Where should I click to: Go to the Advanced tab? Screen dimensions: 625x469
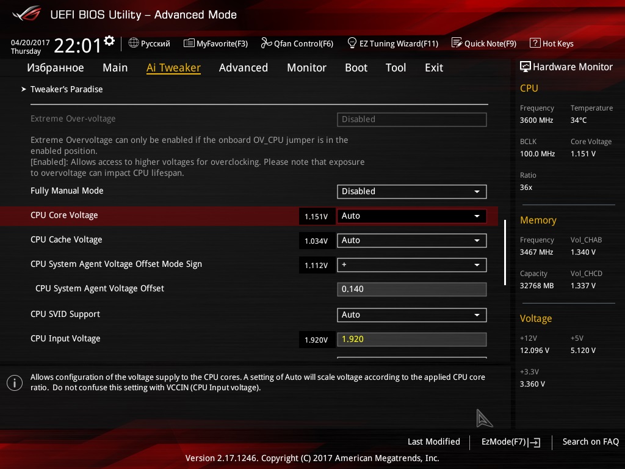244,68
